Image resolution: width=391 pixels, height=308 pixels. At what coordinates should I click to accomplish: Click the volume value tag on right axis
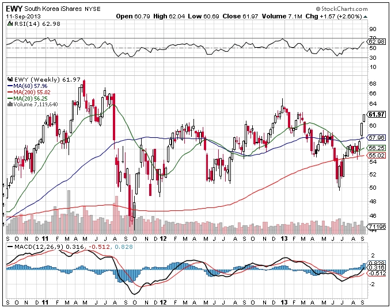pyautogui.click(x=377, y=227)
